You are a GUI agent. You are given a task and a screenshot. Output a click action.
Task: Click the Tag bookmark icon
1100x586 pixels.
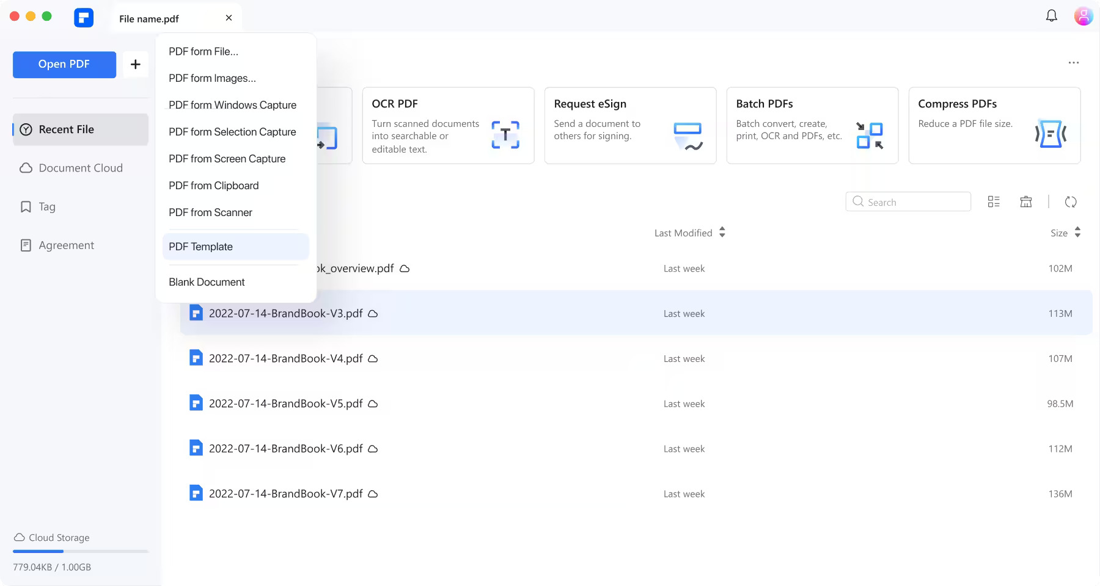pyautogui.click(x=26, y=207)
